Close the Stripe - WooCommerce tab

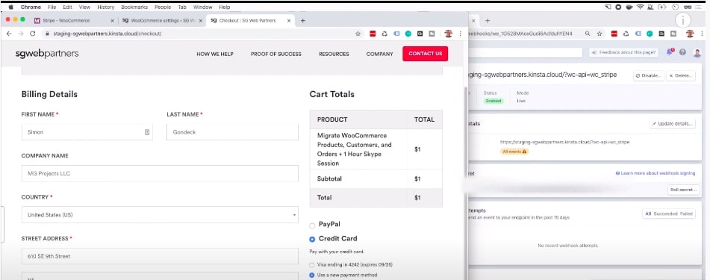112,21
